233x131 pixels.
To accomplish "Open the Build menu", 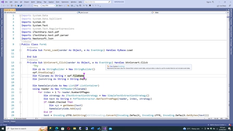I will pyautogui.click(x=33, y=2).
